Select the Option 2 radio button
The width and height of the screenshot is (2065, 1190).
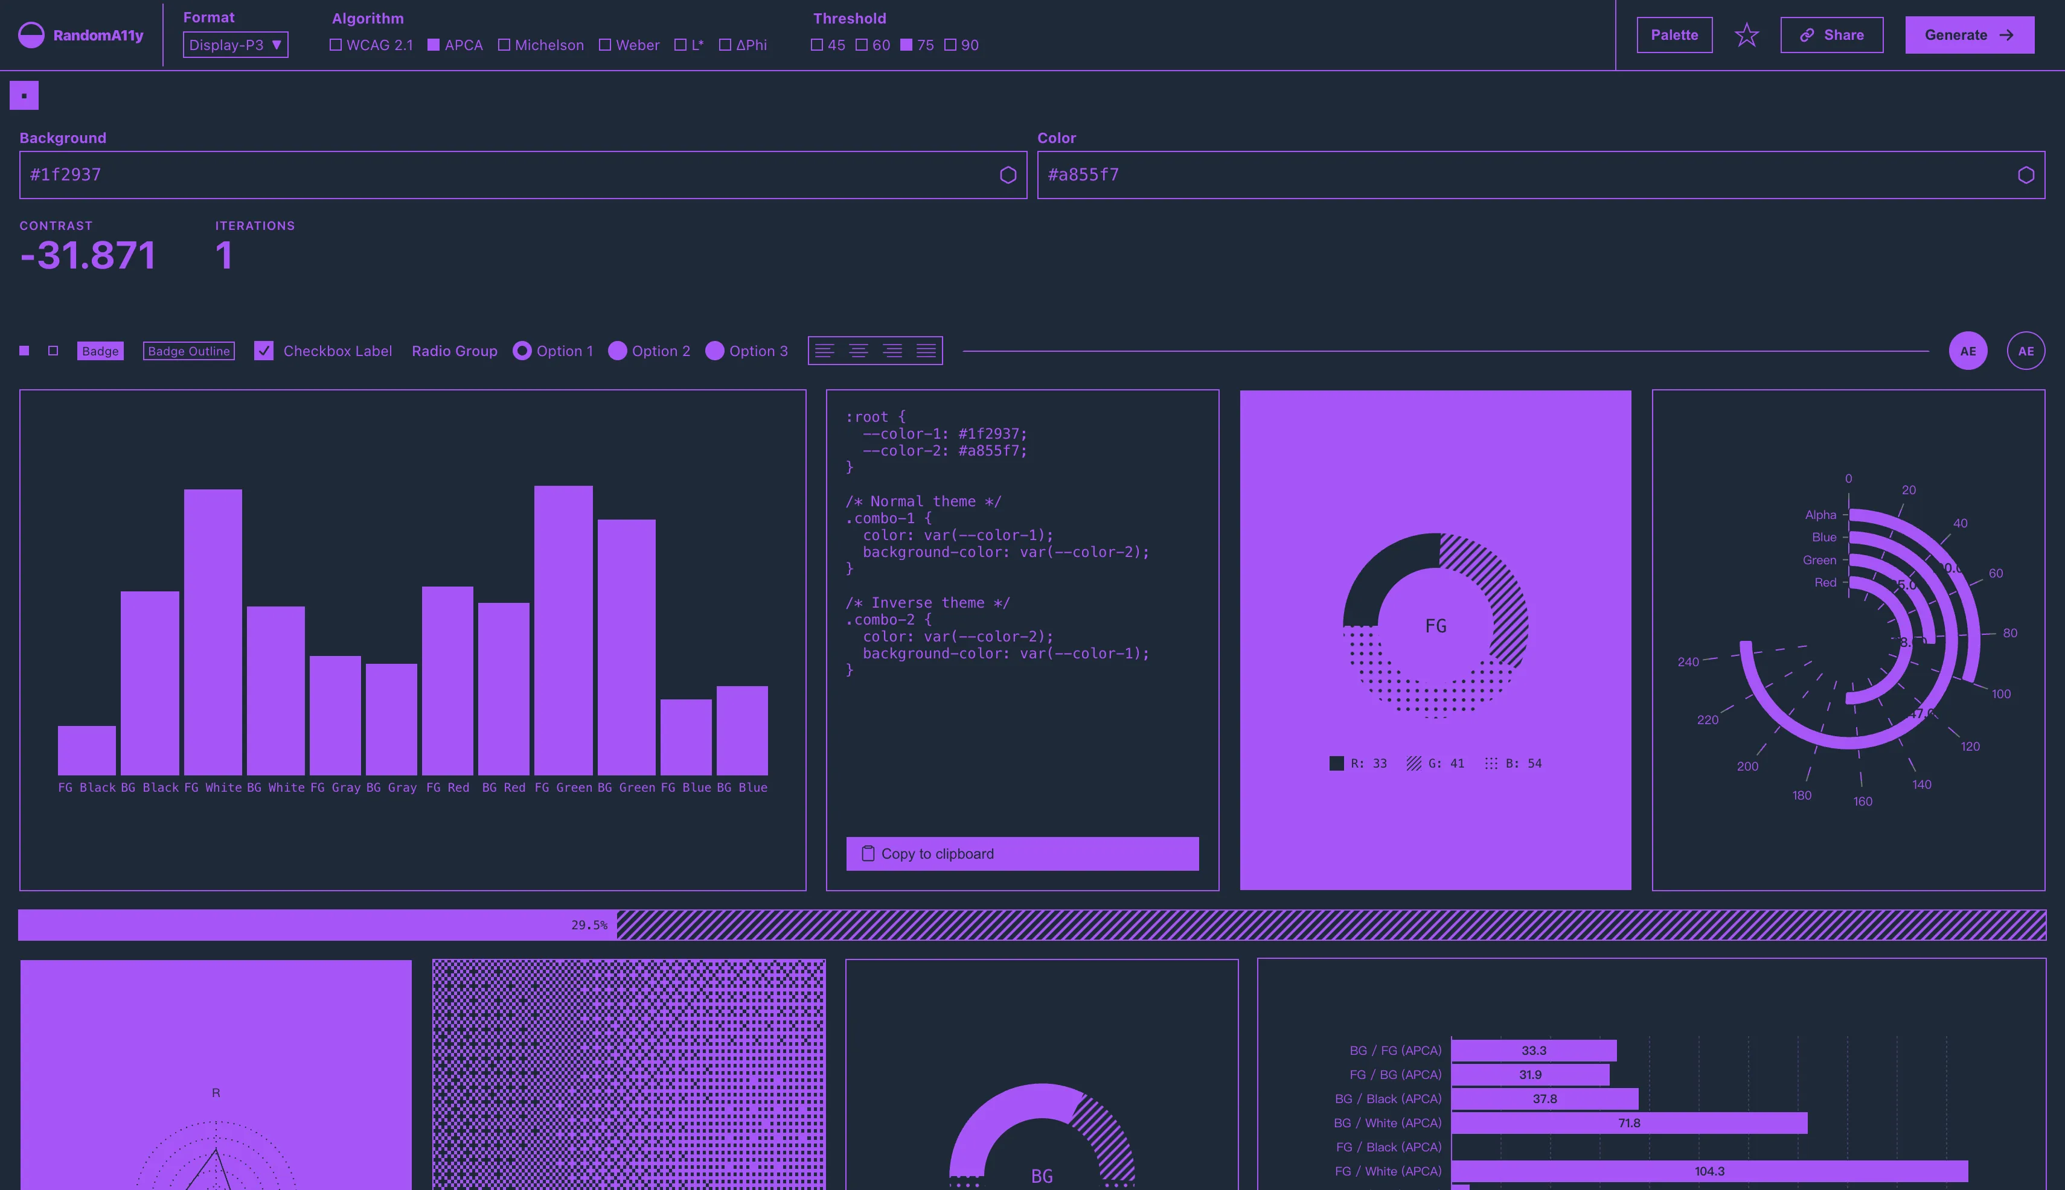point(618,351)
